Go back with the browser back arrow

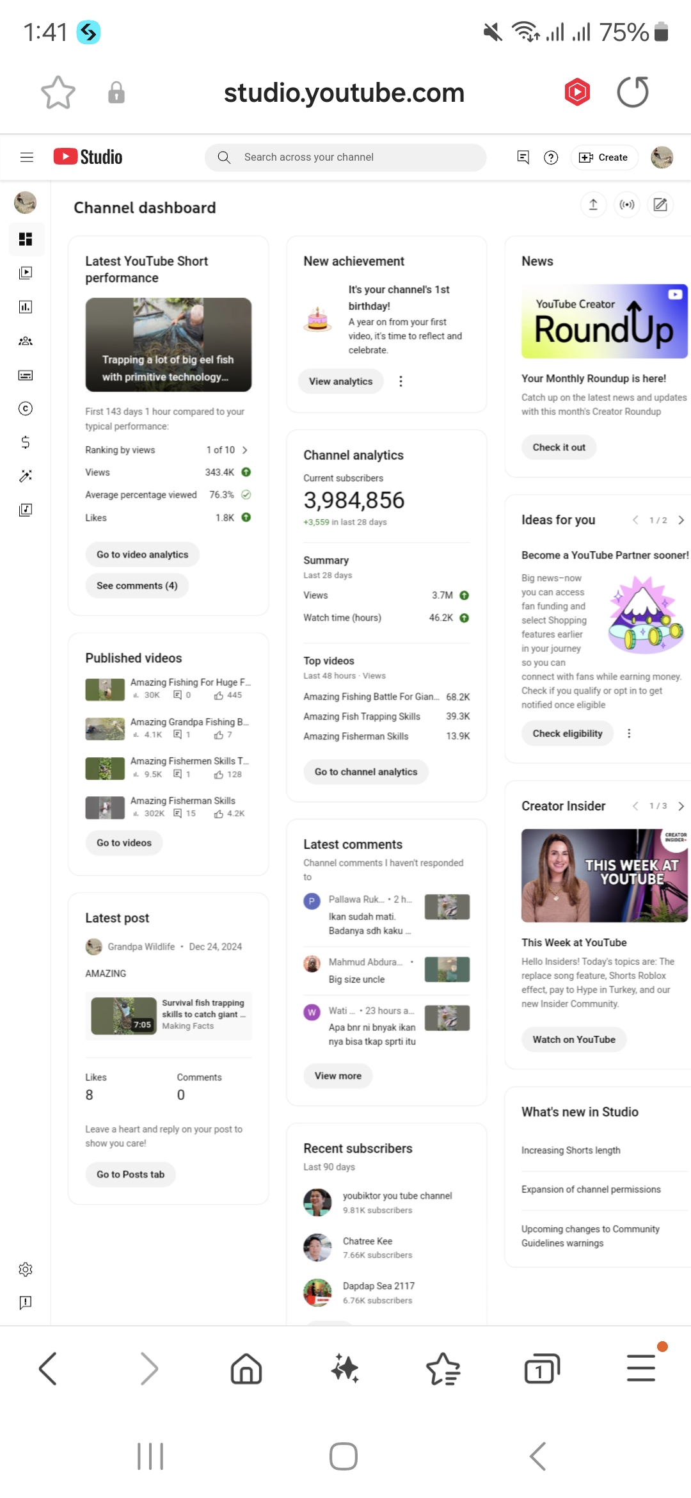point(48,1369)
